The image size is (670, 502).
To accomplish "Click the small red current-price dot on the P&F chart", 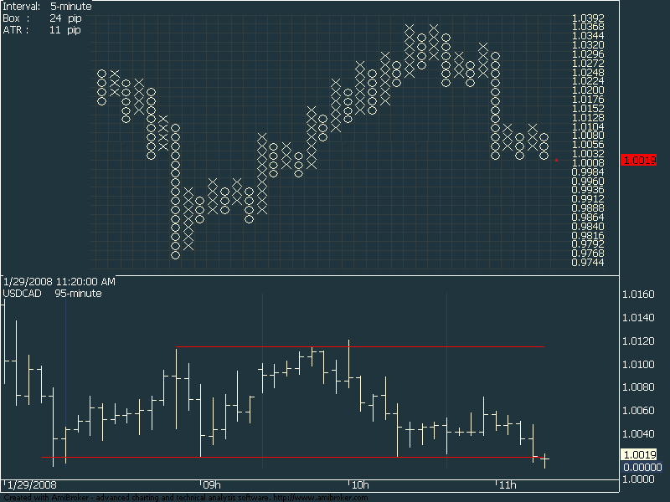I will (556, 160).
